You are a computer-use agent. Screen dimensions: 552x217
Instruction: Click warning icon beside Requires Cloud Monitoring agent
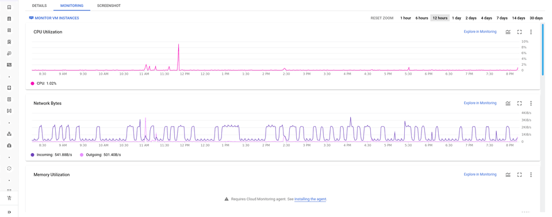(x=227, y=199)
